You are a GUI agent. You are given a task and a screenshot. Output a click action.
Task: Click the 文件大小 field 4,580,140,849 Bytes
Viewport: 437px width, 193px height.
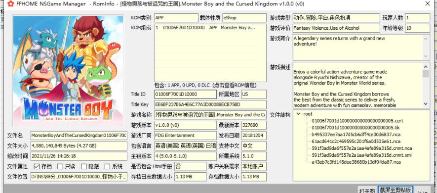[79, 146]
